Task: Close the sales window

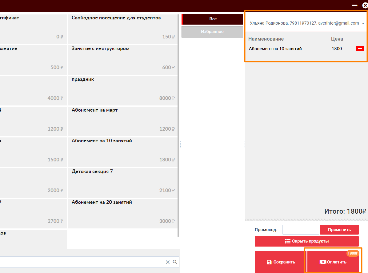Action: click(365, 5)
